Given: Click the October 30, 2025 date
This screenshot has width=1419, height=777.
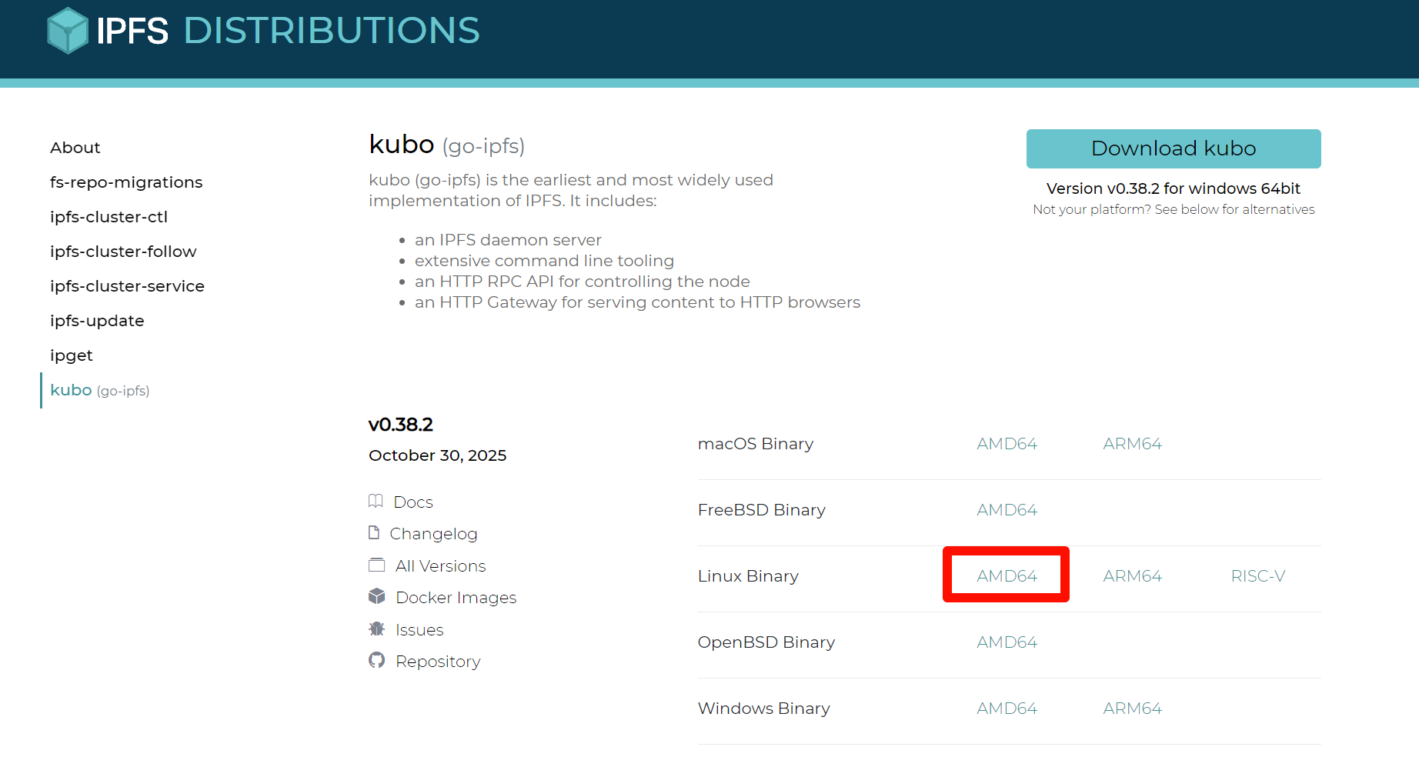Looking at the screenshot, I should point(437,455).
